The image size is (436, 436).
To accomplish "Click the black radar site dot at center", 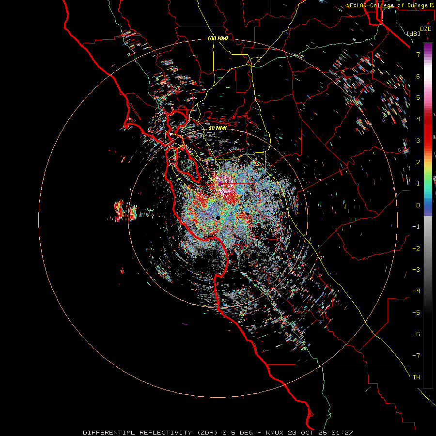I will (x=218, y=218).
